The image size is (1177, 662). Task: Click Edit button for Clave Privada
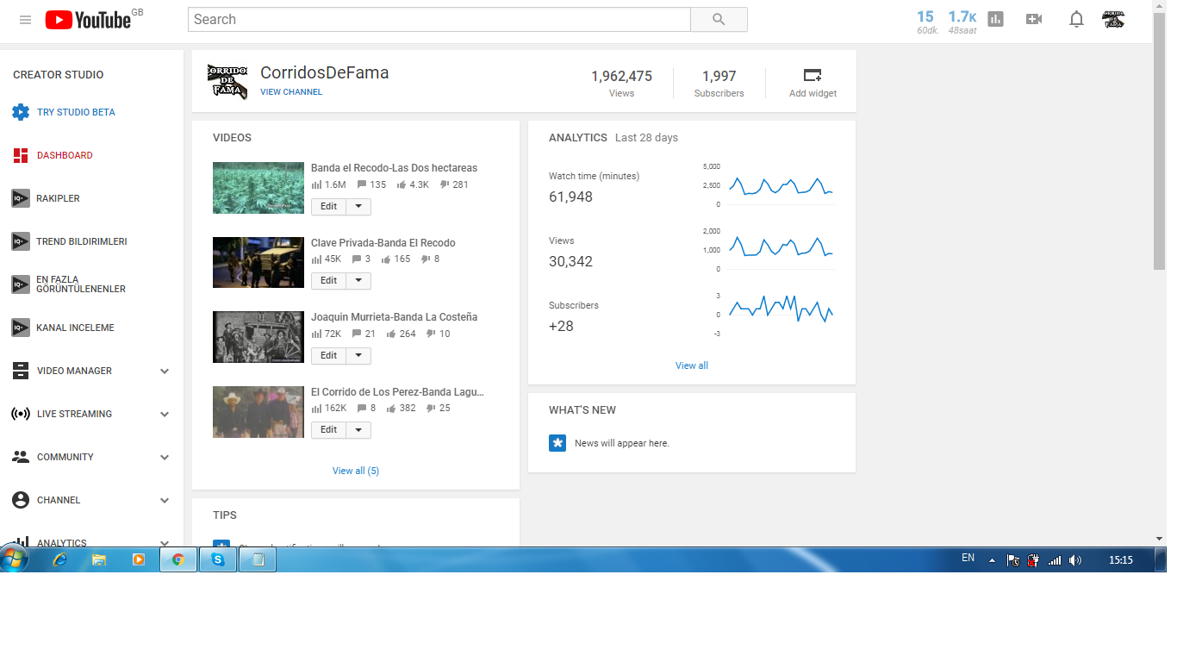pos(328,281)
